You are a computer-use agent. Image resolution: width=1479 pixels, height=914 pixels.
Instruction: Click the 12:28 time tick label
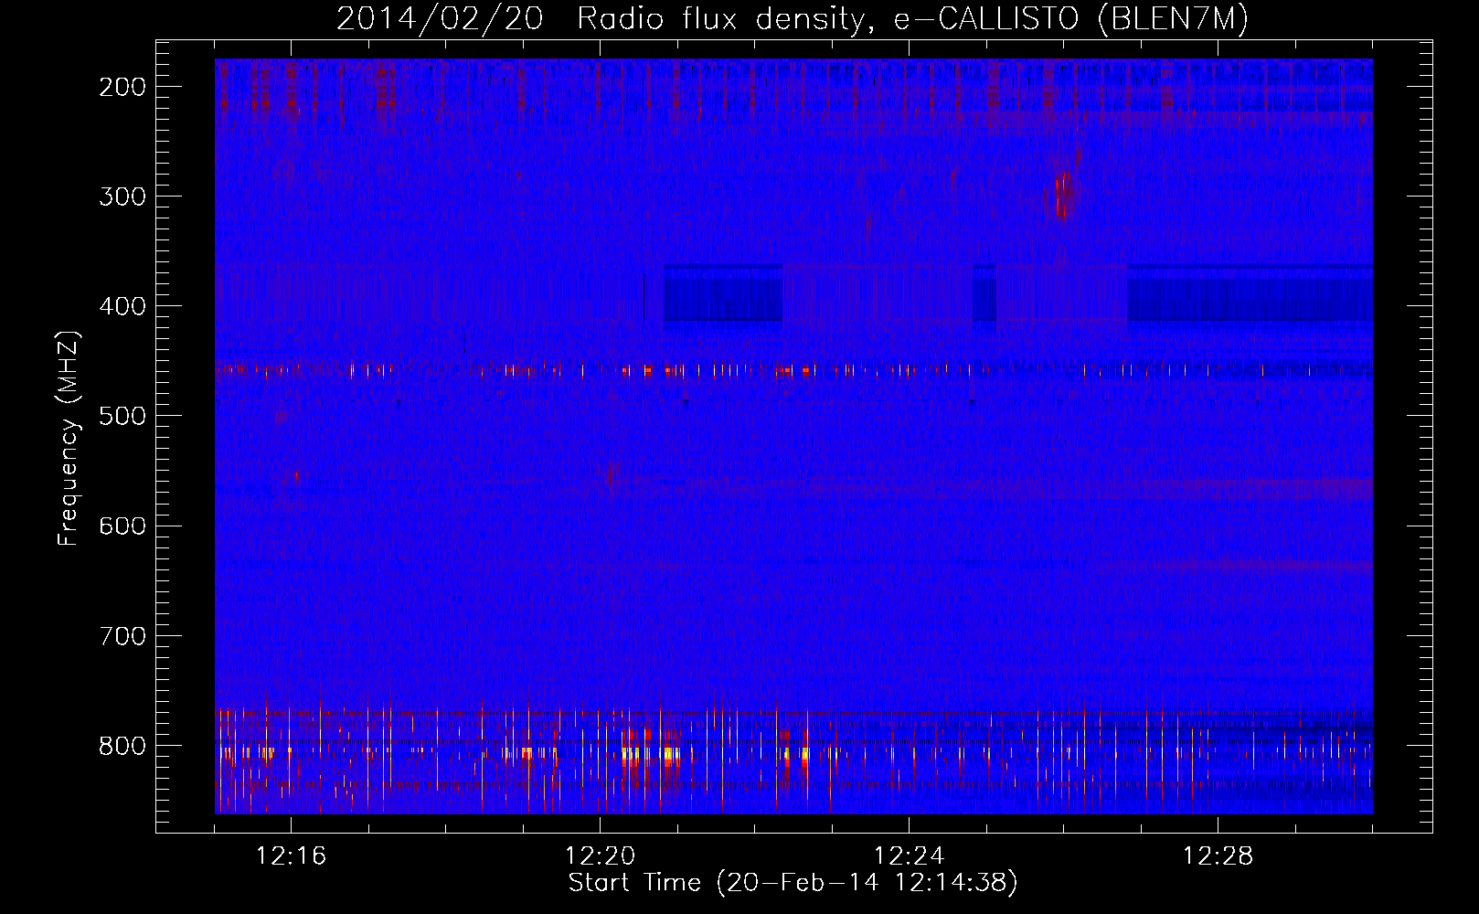click(1218, 856)
